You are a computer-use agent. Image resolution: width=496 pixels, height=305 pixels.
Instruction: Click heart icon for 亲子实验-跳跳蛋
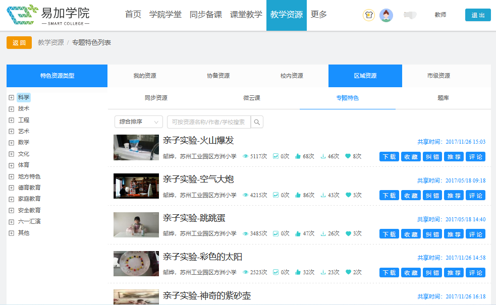click(348, 233)
